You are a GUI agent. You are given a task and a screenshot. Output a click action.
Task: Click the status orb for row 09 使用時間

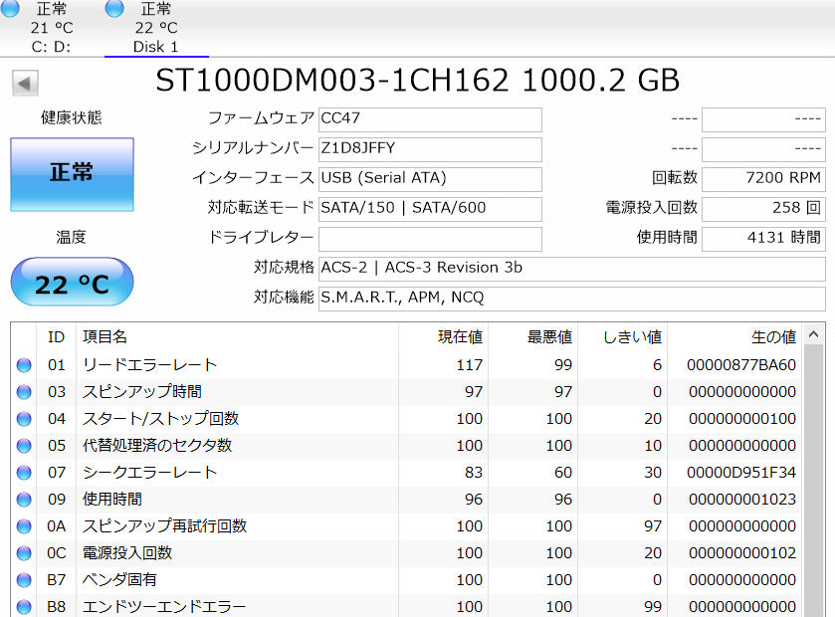(24, 500)
